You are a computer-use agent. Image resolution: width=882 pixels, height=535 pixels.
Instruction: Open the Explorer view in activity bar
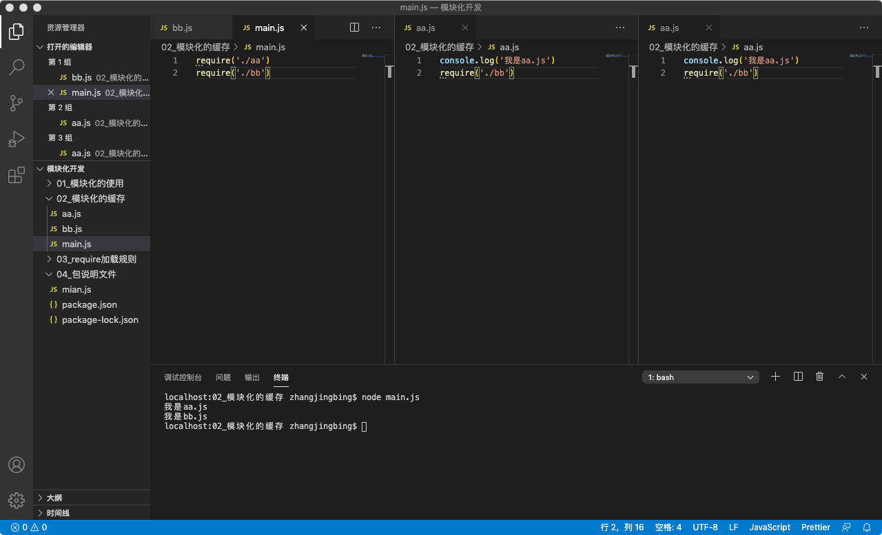17,32
